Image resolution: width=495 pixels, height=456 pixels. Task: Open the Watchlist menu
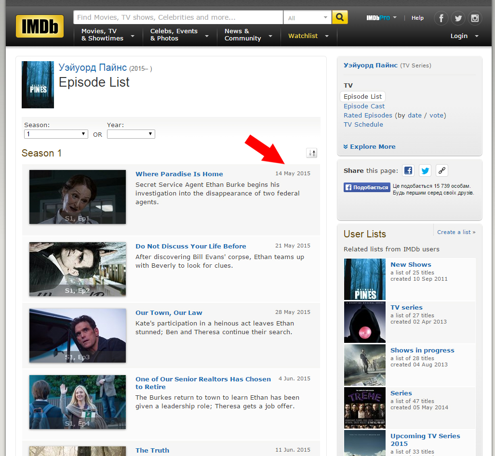click(x=308, y=36)
